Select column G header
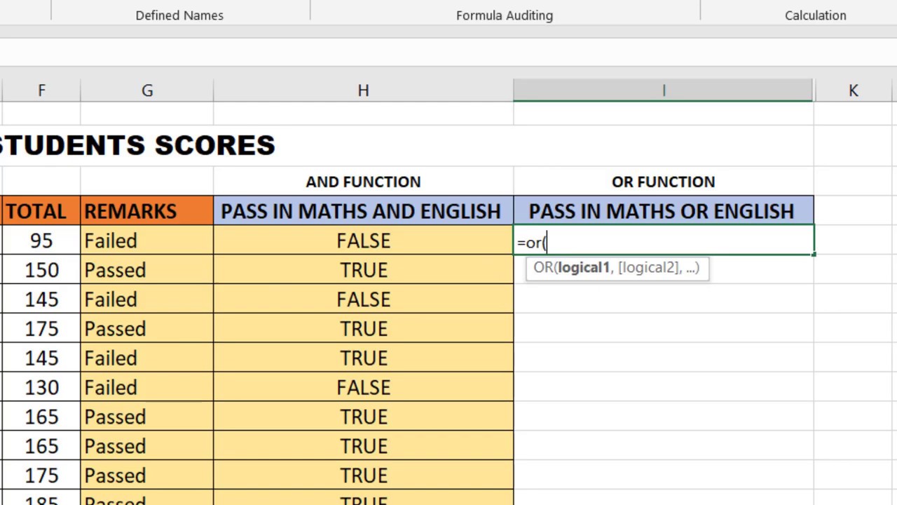The height and width of the screenshot is (505, 897). click(147, 90)
